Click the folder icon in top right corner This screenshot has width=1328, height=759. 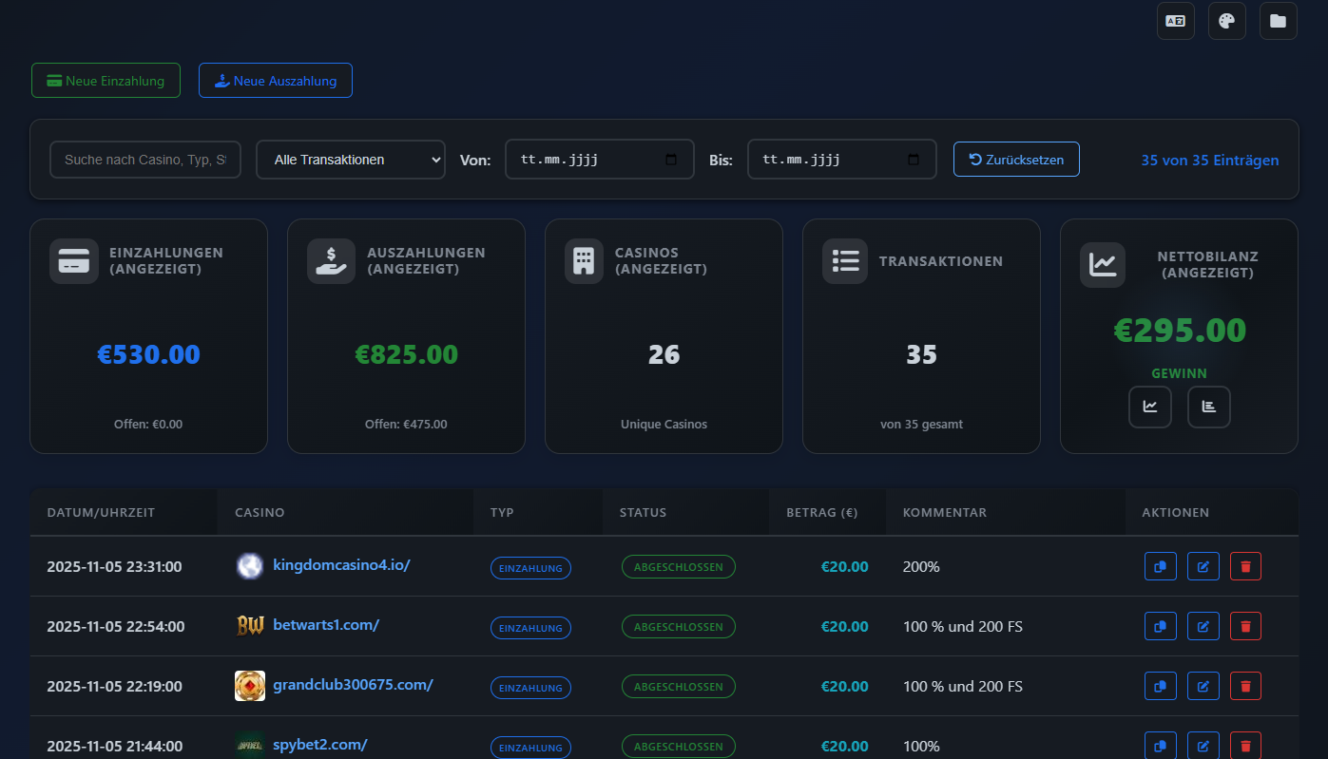click(x=1279, y=21)
